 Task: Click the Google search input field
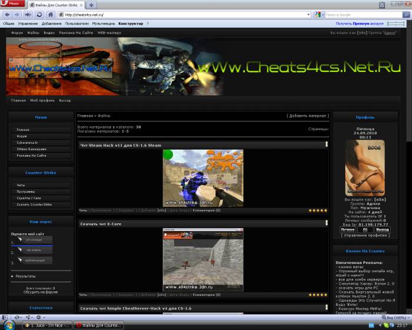tap(363, 15)
